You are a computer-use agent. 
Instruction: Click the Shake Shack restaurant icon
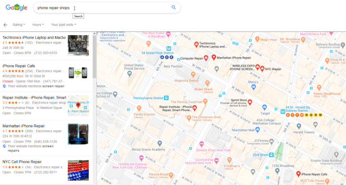click(x=207, y=83)
